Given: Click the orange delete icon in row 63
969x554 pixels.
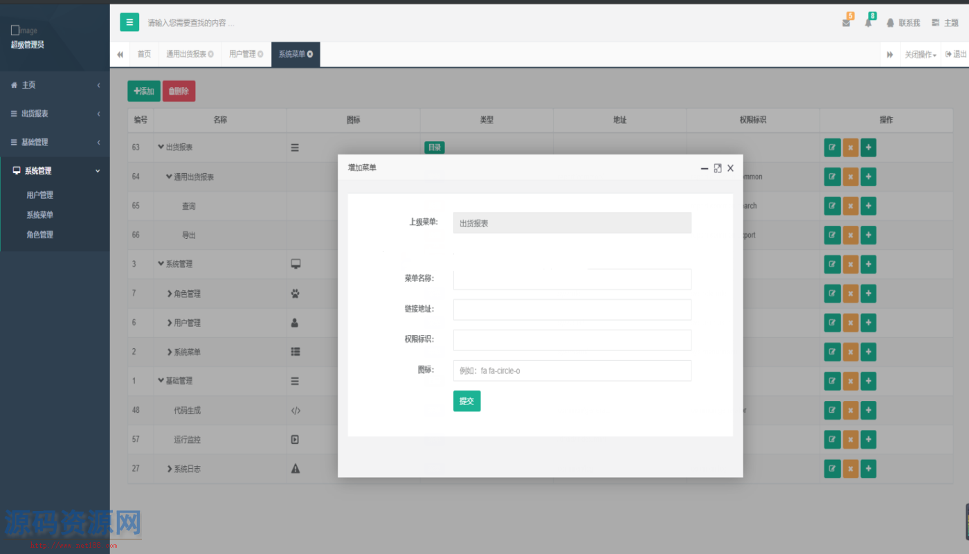Looking at the screenshot, I should click(851, 148).
